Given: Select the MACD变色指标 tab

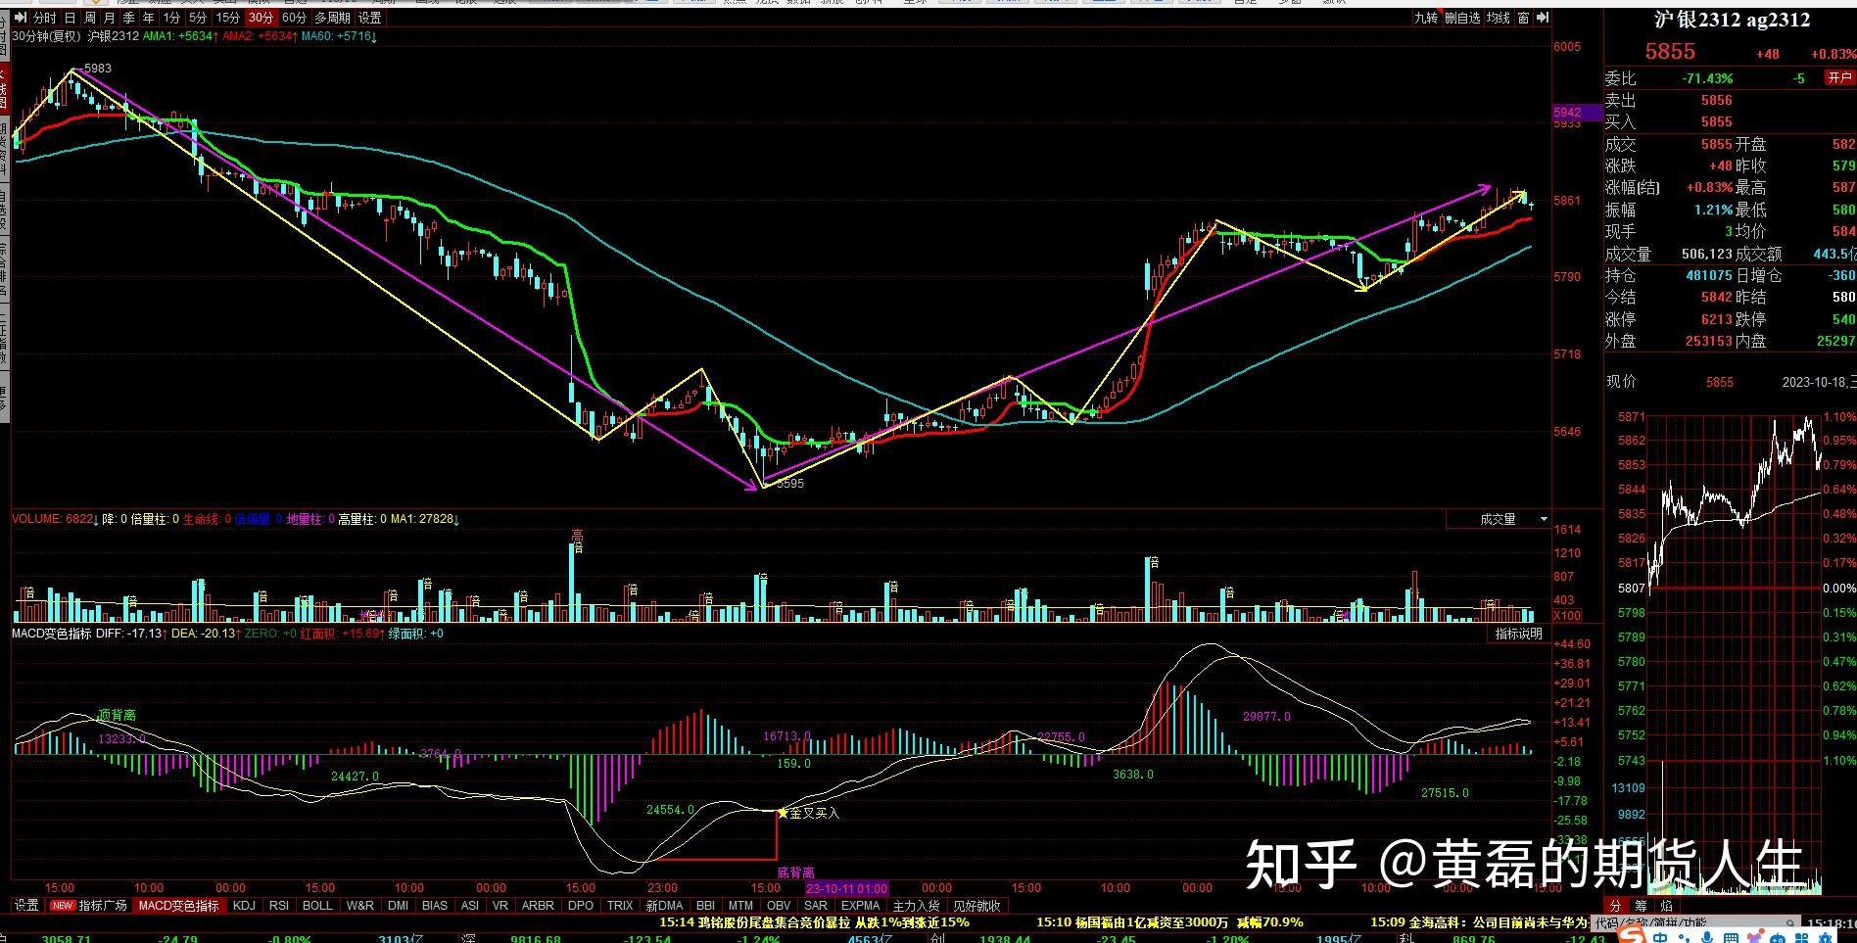Looking at the screenshot, I should [178, 906].
